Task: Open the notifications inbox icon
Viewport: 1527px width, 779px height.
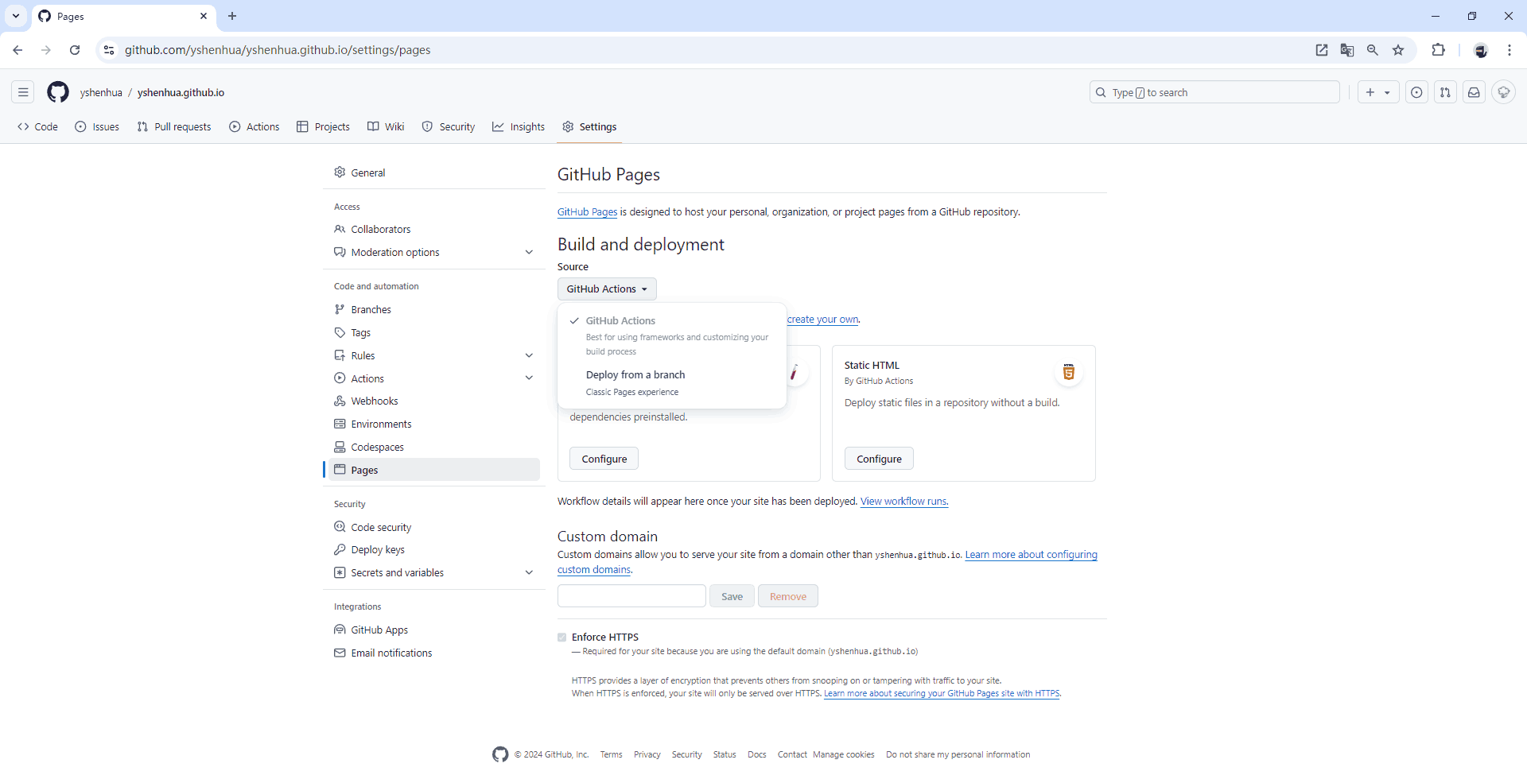Action: (x=1474, y=92)
